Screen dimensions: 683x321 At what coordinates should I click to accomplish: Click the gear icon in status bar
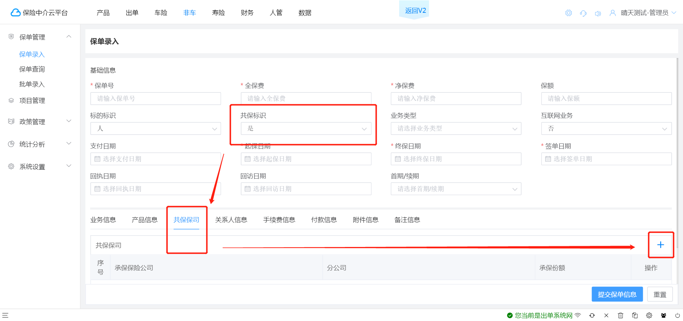[x=649, y=315]
